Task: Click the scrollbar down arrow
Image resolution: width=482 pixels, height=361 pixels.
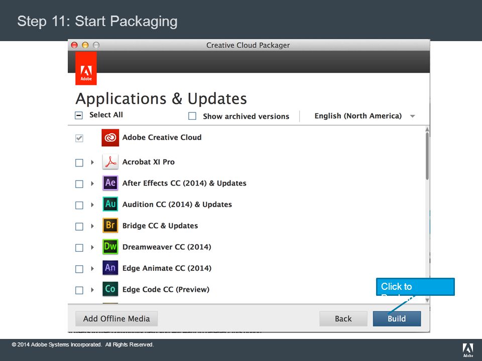Action: (x=427, y=300)
